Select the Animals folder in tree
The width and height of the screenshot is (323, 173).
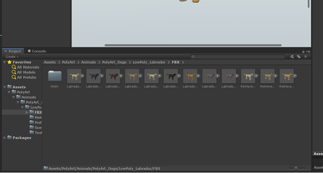(28, 97)
